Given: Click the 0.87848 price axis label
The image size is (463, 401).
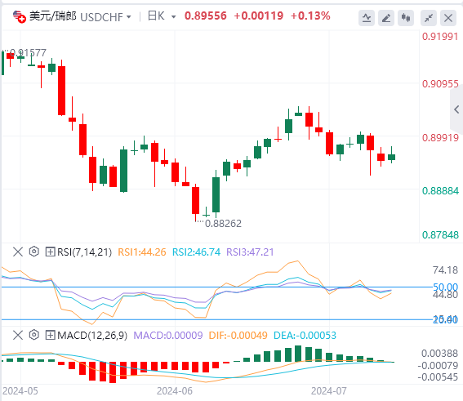Looking at the screenshot, I should click(440, 235).
